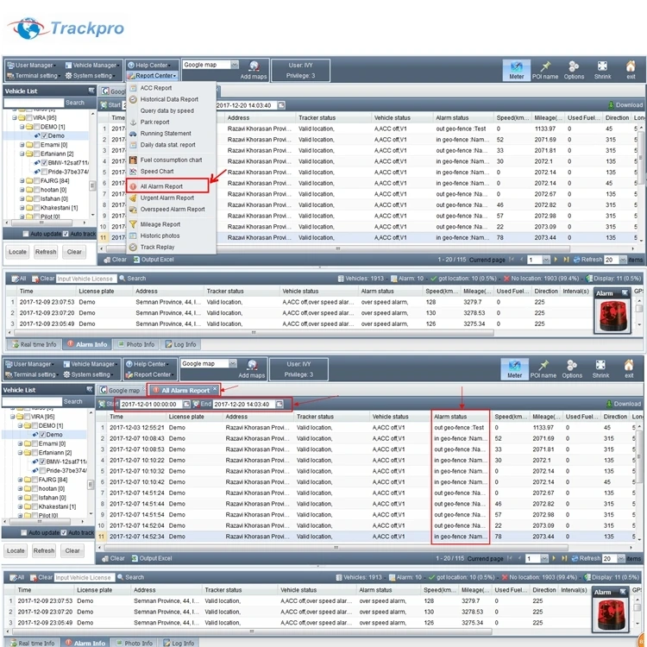This screenshot has height=647, width=647.
Task: Uncheck the Demo vehicle checkbox in lower tree
Action: [41, 435]
